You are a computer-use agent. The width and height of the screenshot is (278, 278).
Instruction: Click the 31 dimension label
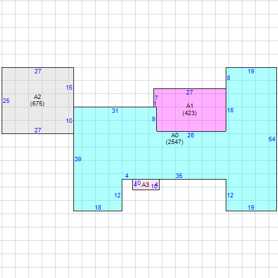click(x=115, y=111)
